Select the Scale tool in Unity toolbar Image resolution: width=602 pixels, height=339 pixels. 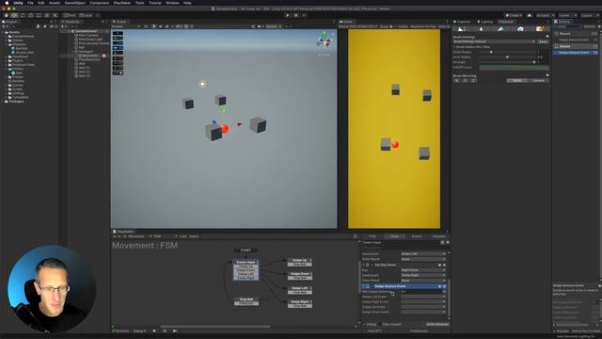point(30,15)
